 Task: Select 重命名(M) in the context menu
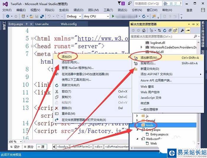[x=93, y=114]
